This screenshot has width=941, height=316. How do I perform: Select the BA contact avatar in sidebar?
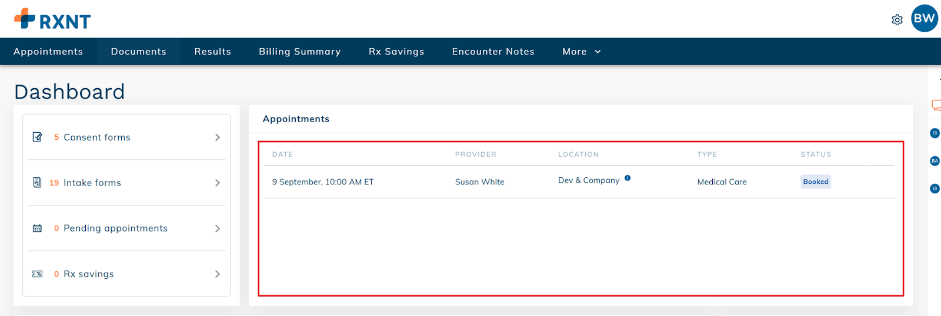[x=935, y=161]
